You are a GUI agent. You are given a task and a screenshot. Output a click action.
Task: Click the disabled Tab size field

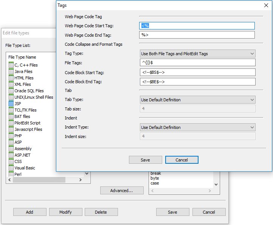coord(198,109)
